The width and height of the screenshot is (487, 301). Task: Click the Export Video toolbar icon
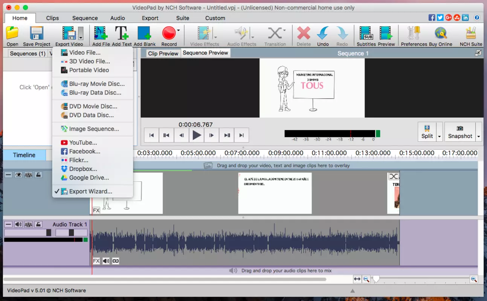[x=69, y=33]
